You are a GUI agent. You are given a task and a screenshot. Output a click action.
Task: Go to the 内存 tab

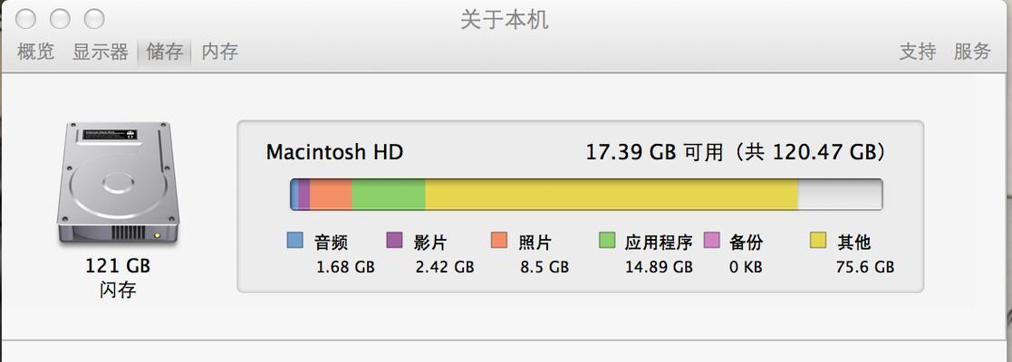pyautogui.click(x=220, y=52)
